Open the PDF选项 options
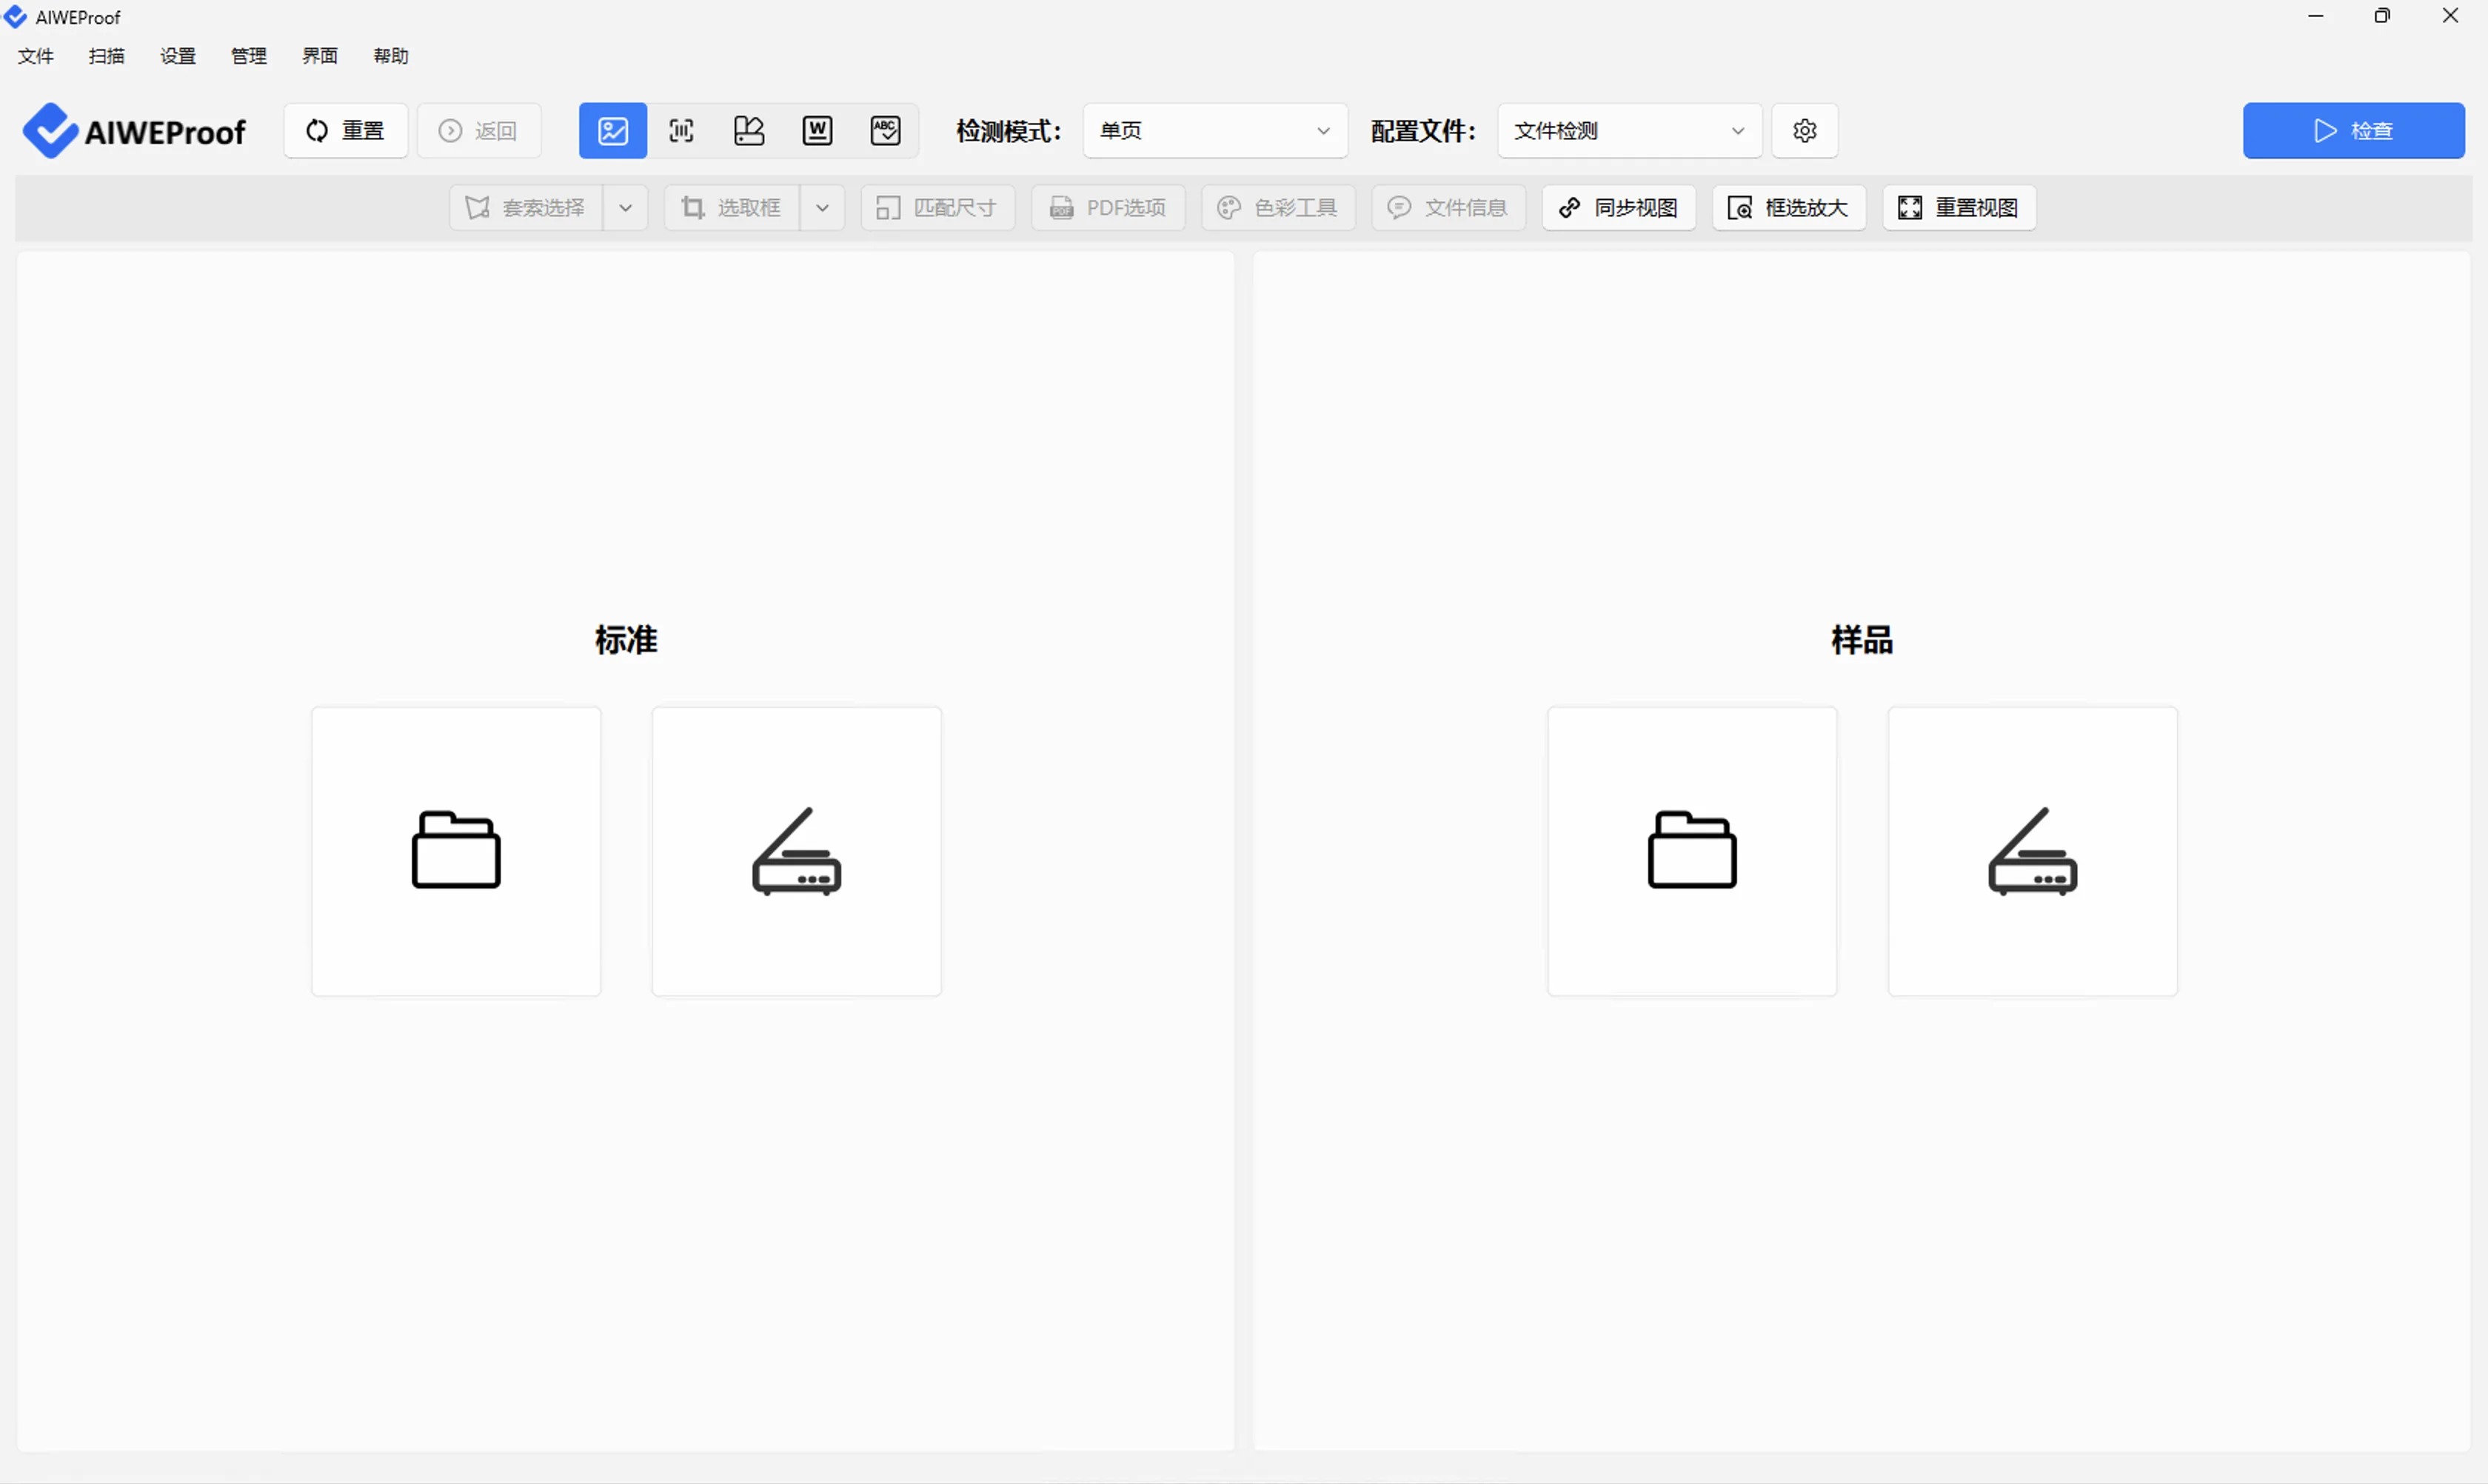 1108,207
